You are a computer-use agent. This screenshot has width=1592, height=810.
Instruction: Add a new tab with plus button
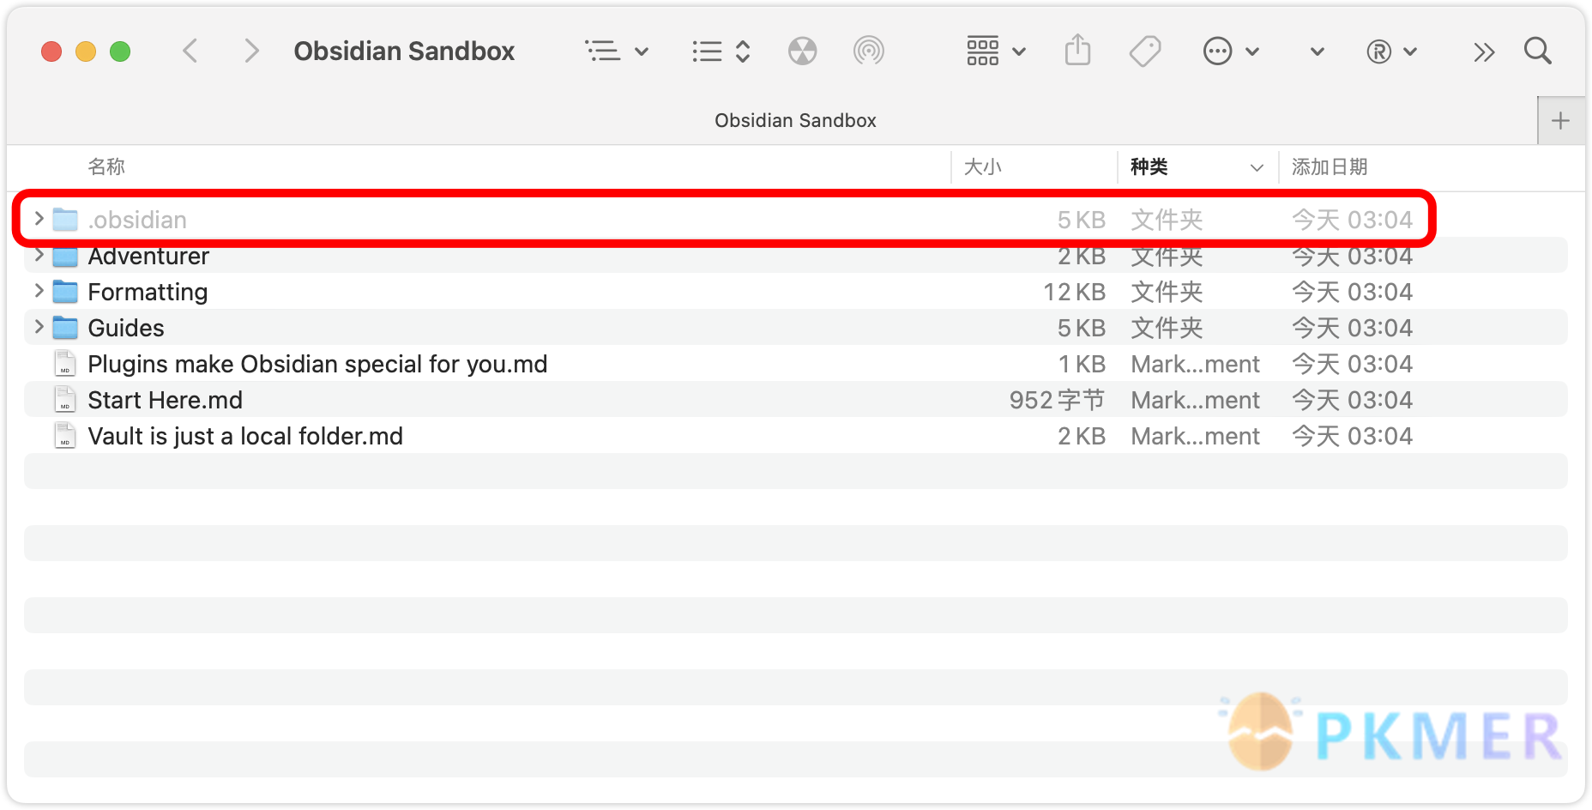(x=1561, y=121)
